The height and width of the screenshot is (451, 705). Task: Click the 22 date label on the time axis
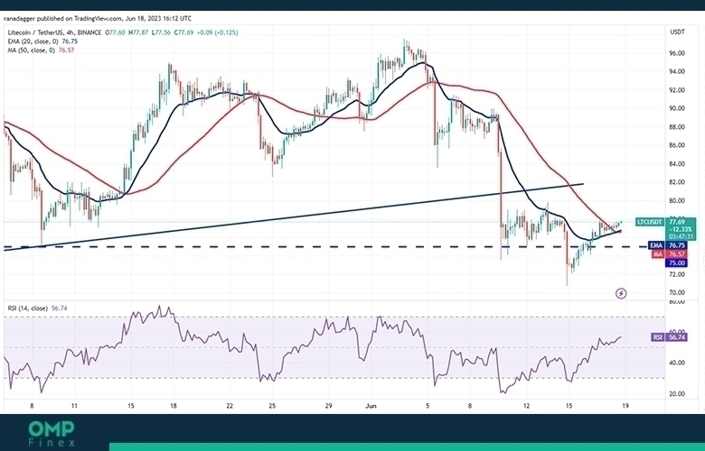click(x=230, y=406)
